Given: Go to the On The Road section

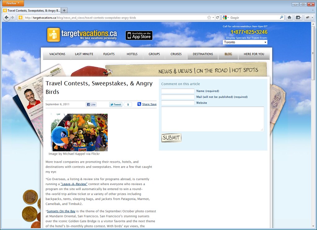Looking at the screenshot, I should 212,71.
